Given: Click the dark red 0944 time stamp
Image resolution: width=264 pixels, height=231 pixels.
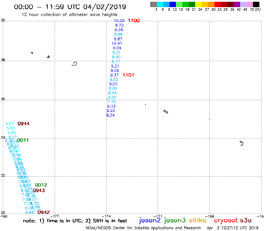Looking at the screenshot, I should click(24, 124).
